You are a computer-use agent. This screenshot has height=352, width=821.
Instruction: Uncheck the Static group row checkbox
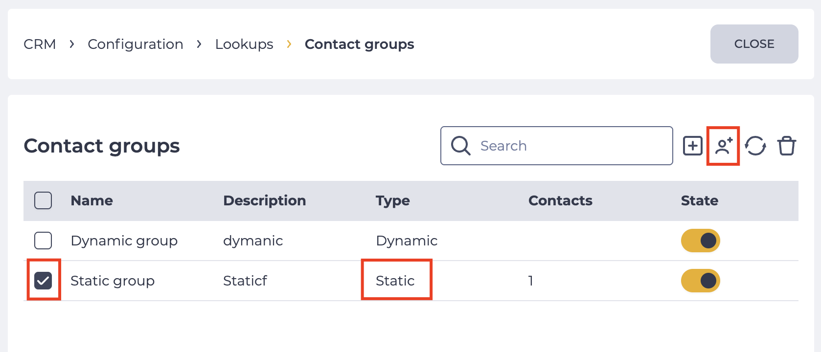pos(43,281)
